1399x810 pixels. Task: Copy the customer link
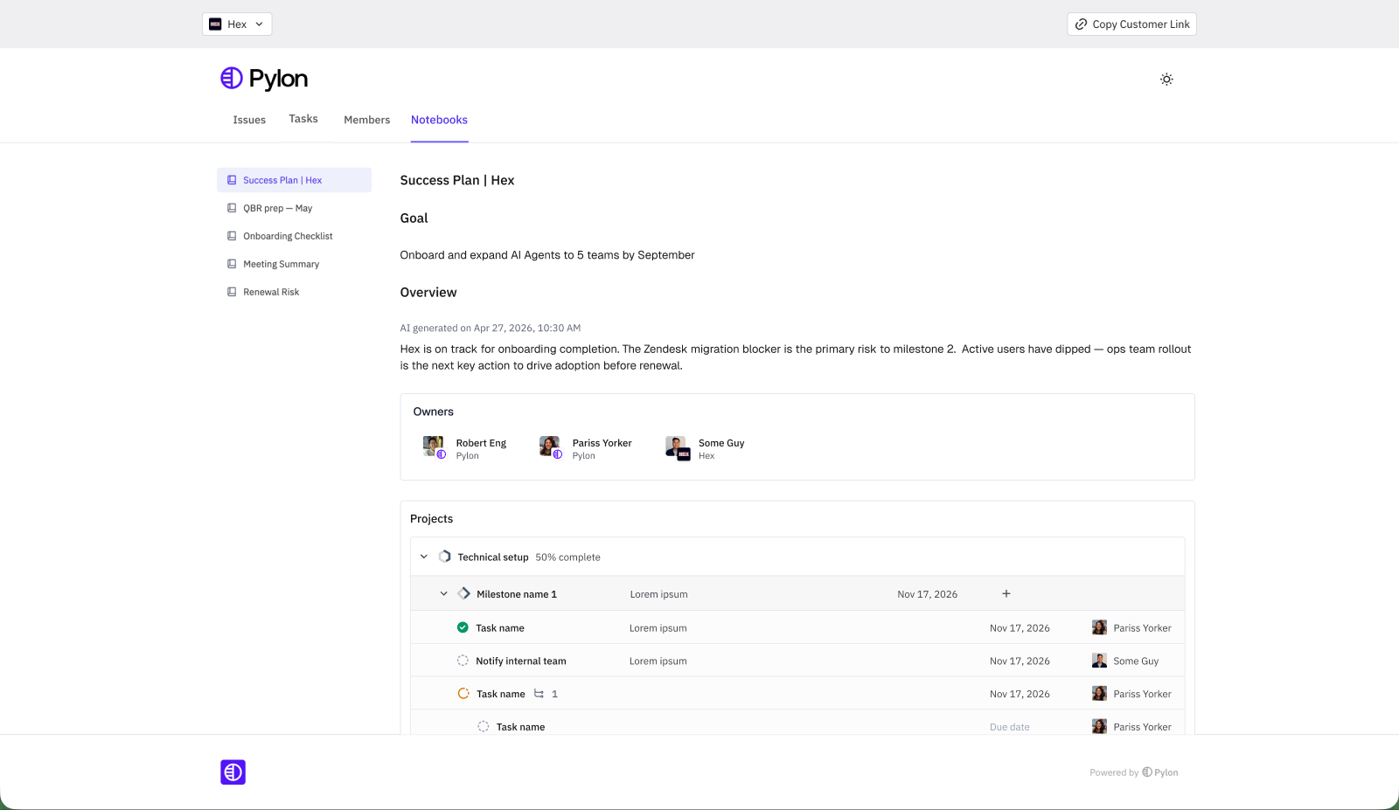pos(1131,24)
